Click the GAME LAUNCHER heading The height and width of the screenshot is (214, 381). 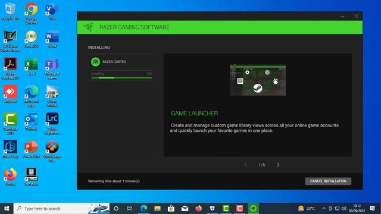point(195,114)
